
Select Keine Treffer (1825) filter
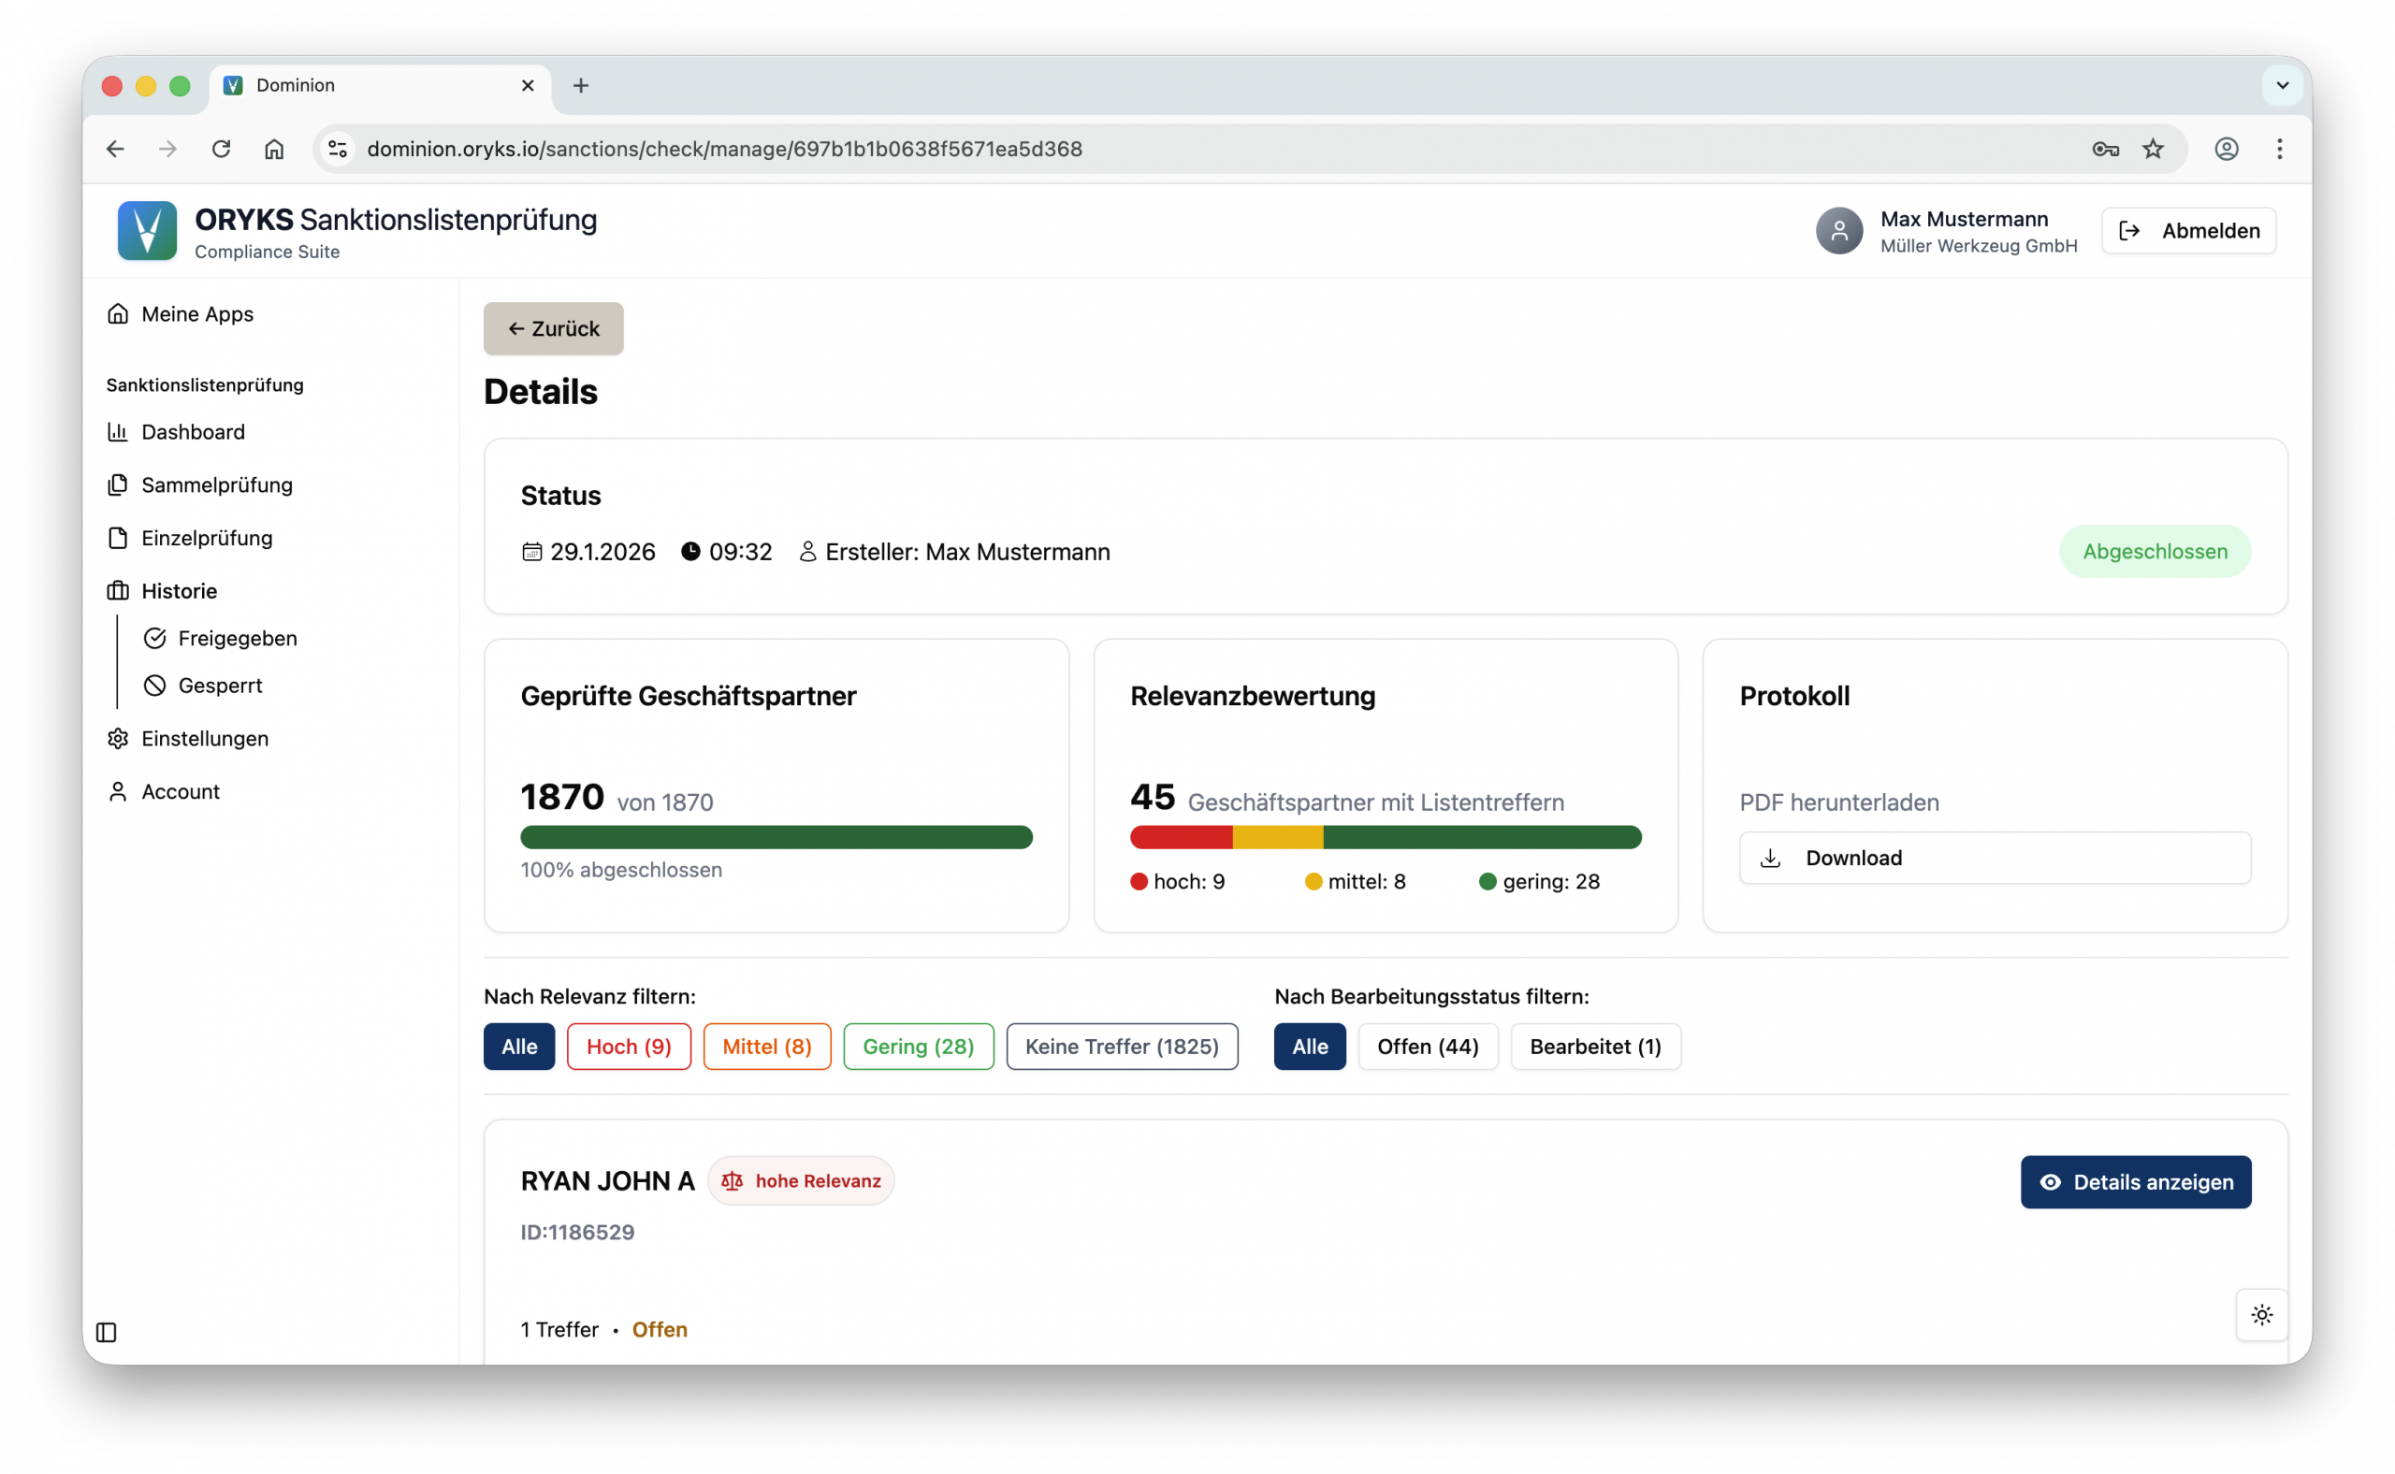(x=1122, y=1046)
